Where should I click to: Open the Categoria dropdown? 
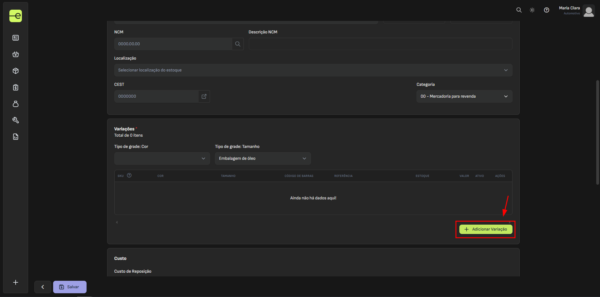pos(464,96)
